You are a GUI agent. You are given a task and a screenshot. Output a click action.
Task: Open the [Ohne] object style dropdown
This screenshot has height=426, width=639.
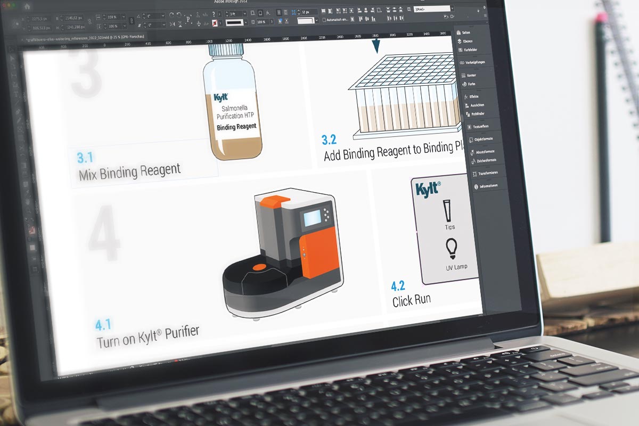tap(452, 9)
